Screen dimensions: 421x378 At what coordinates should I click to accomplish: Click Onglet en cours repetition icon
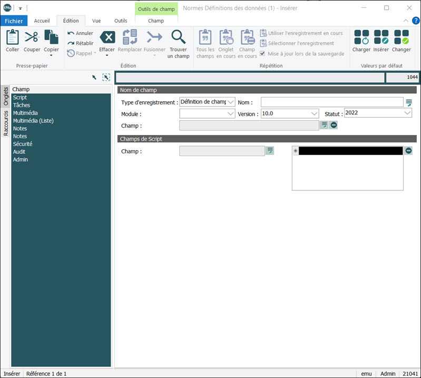coord(226,37)
